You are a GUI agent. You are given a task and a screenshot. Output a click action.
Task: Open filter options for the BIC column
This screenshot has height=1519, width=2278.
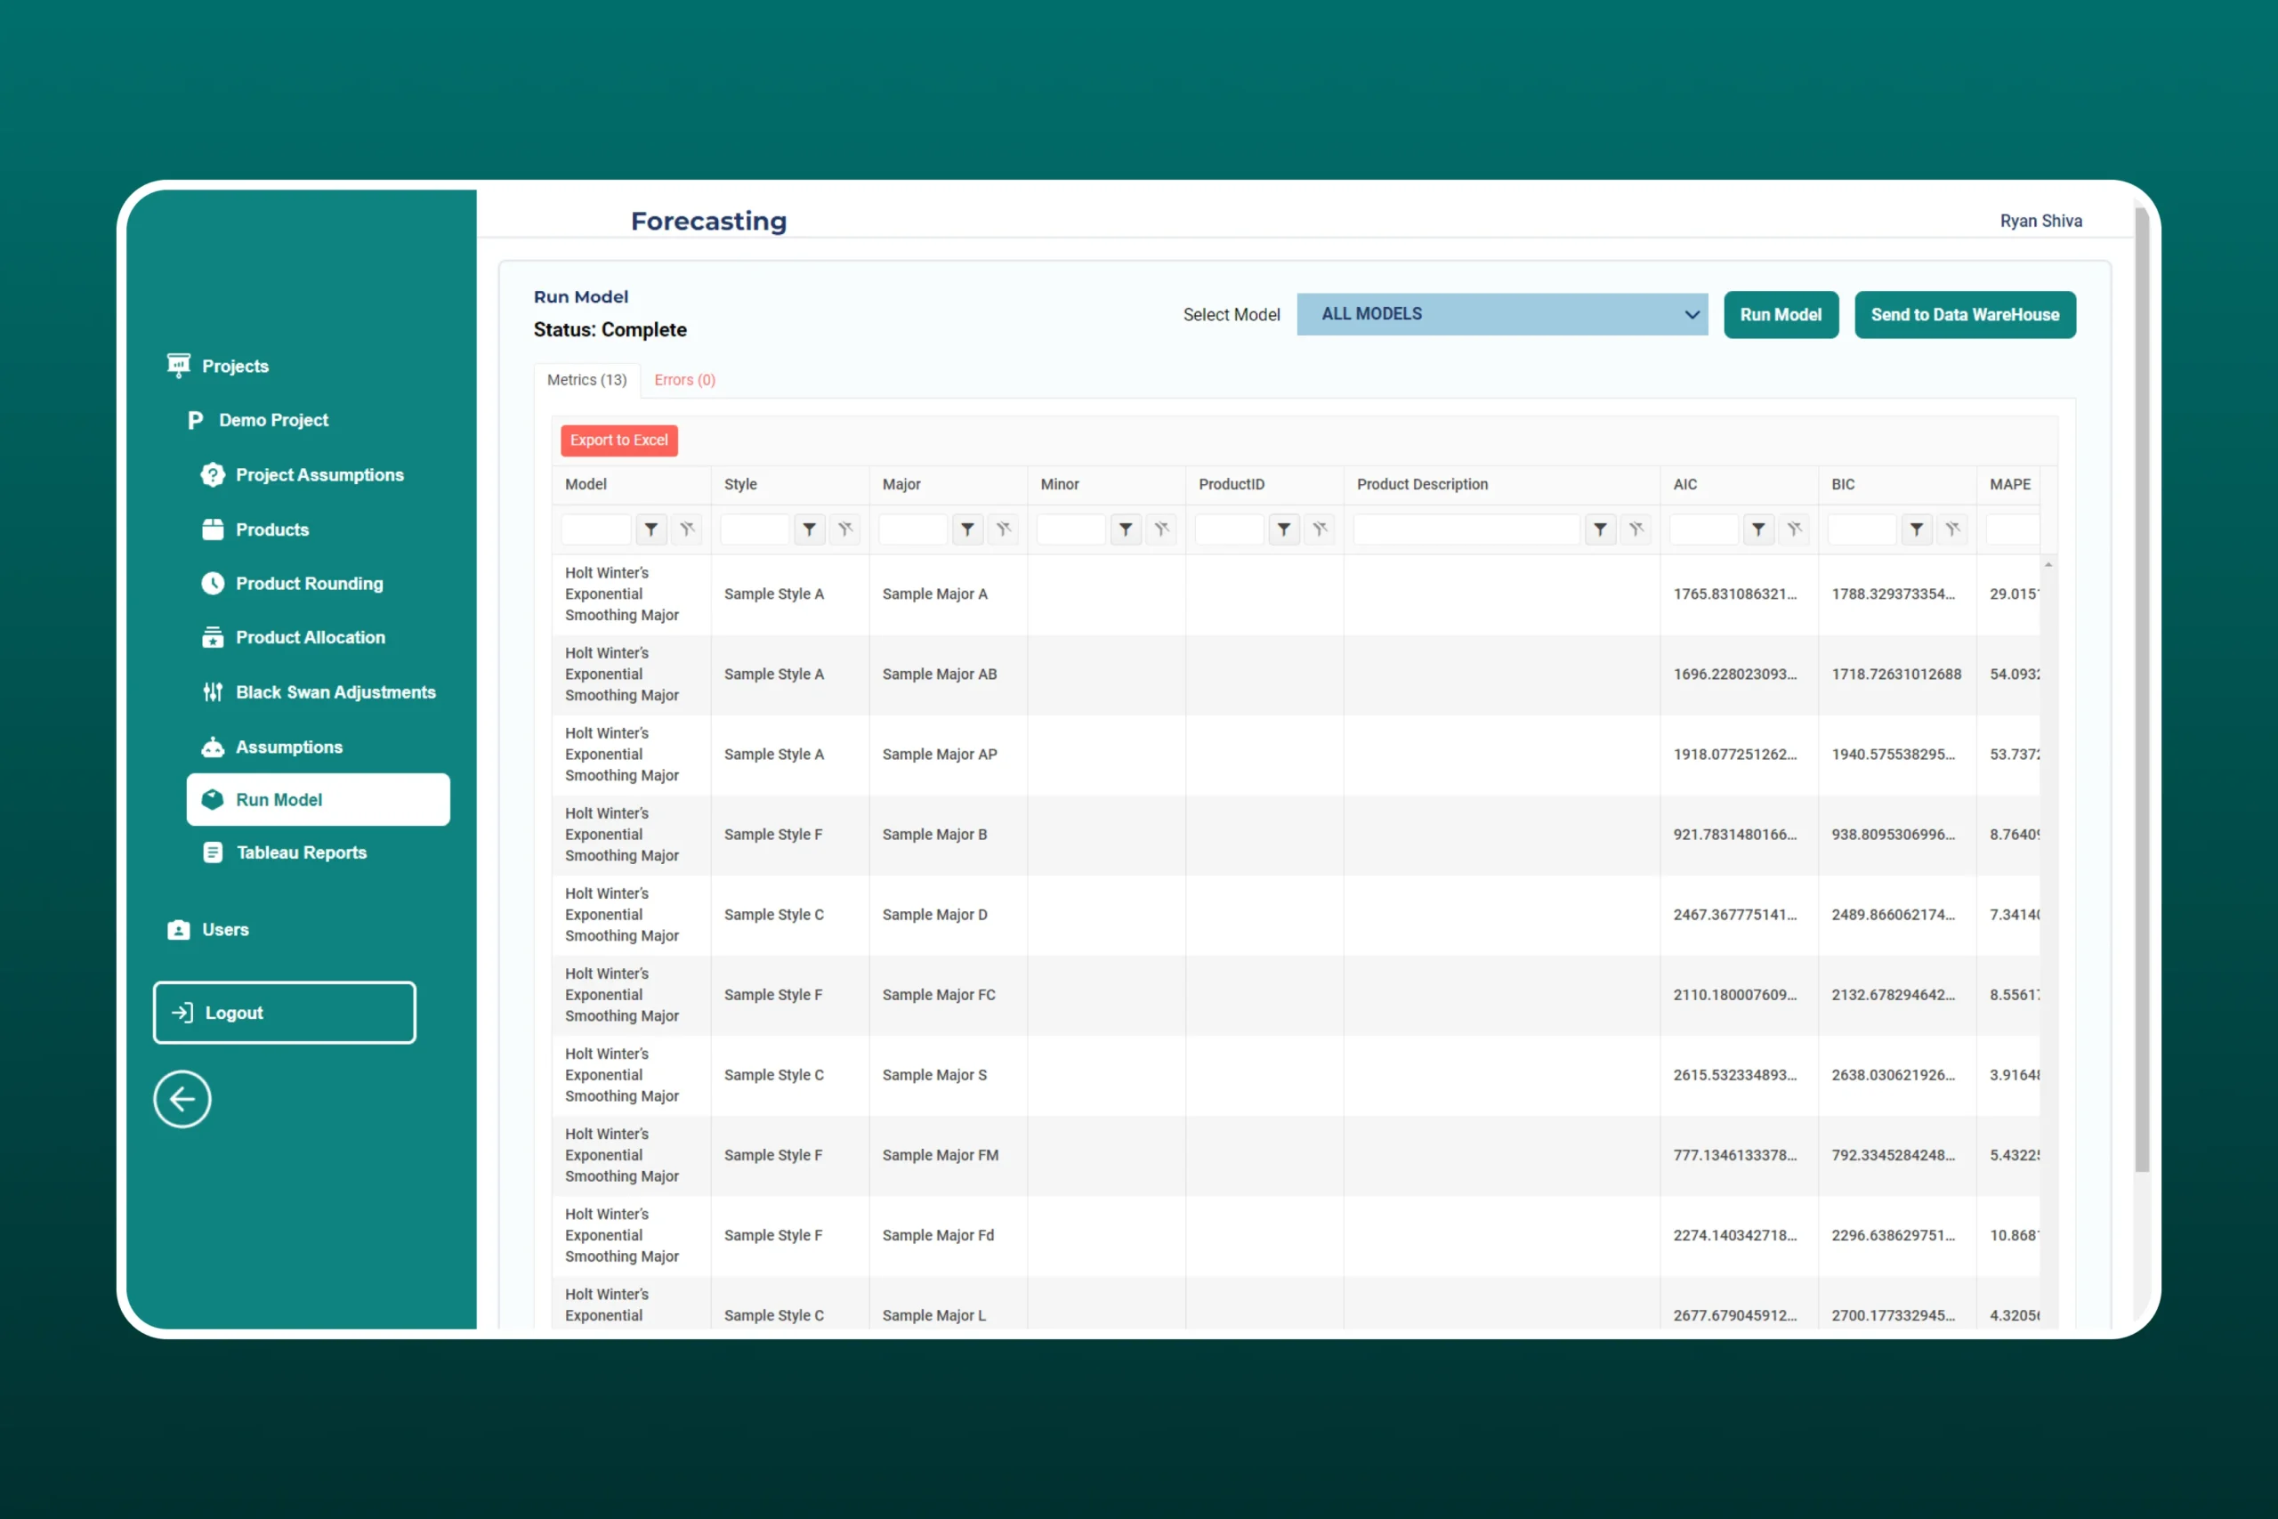(1916, 529)
